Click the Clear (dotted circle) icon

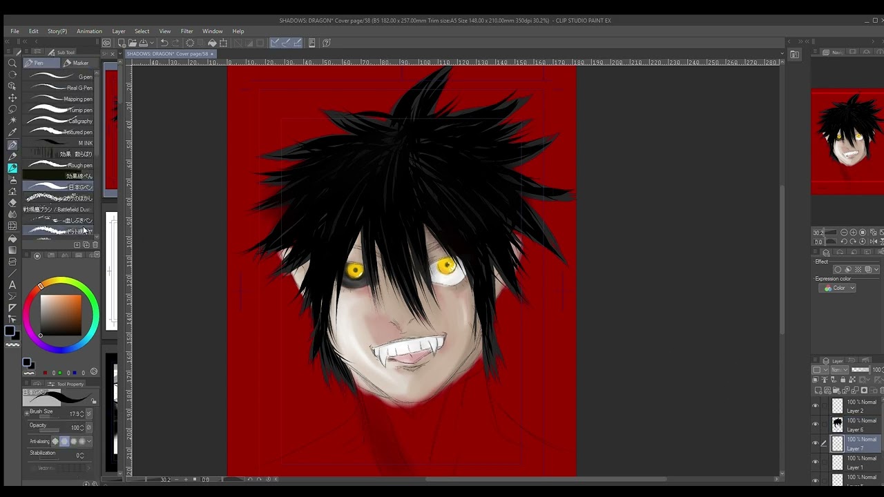[x=190, y=43]
